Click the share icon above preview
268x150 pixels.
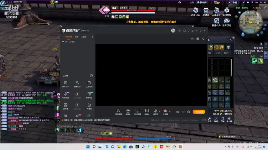[x=203, y=39]
